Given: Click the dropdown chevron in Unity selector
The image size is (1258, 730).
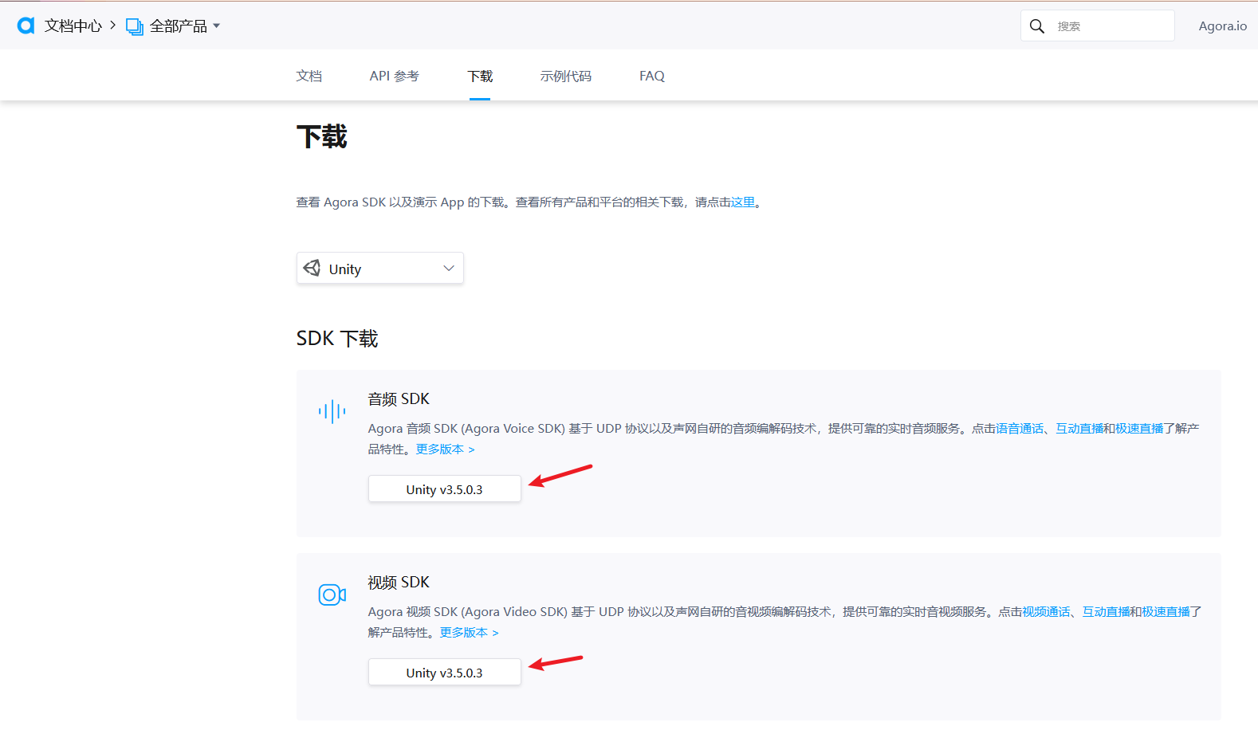Looking at the screenshot, I should tap(449, 269).
